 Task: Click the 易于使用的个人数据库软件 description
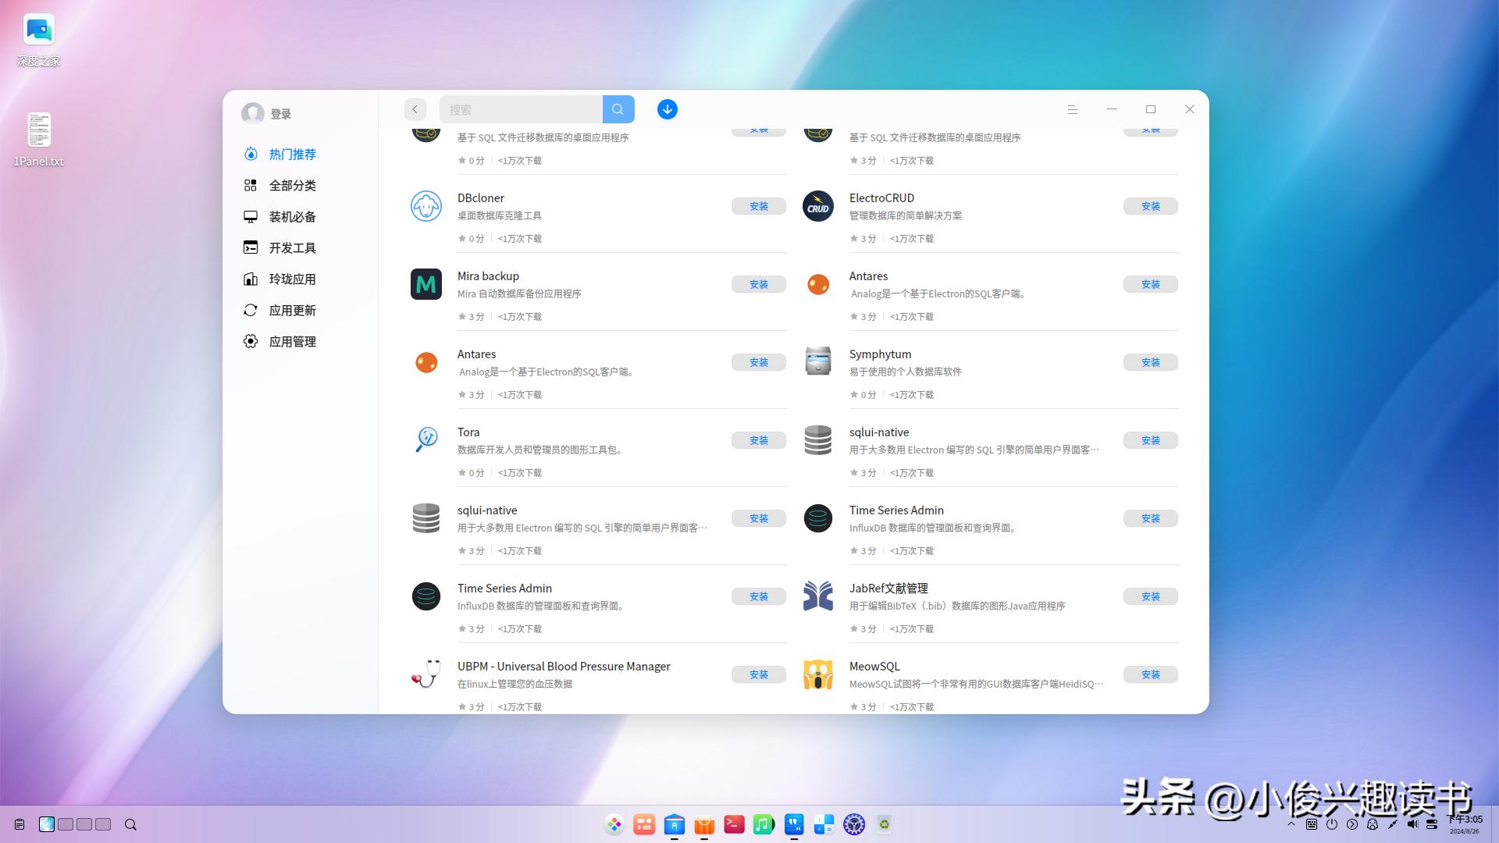tap(906, 372)
